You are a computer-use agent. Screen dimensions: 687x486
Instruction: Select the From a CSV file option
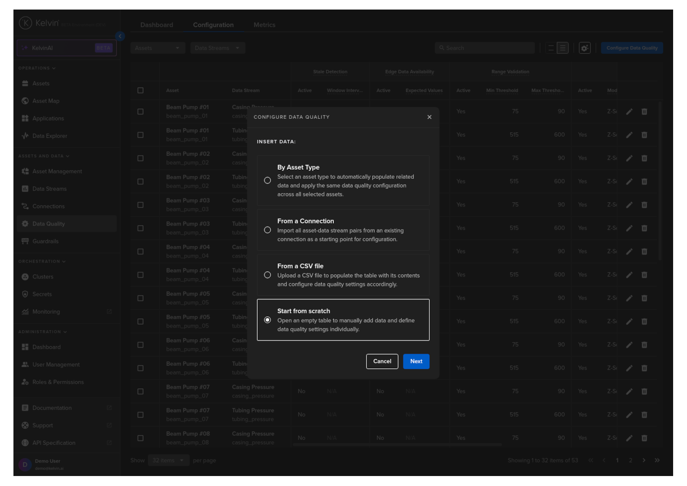tap(268, 275)
